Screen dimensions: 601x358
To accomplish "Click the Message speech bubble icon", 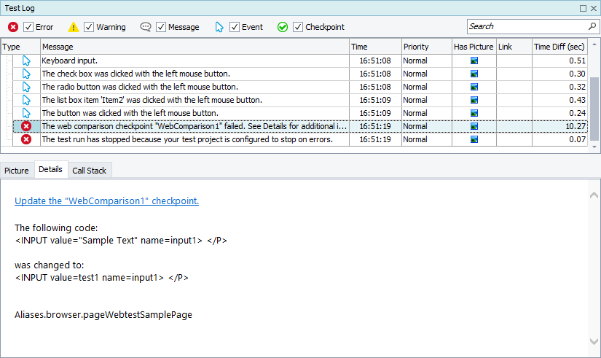I will point(146,27).
